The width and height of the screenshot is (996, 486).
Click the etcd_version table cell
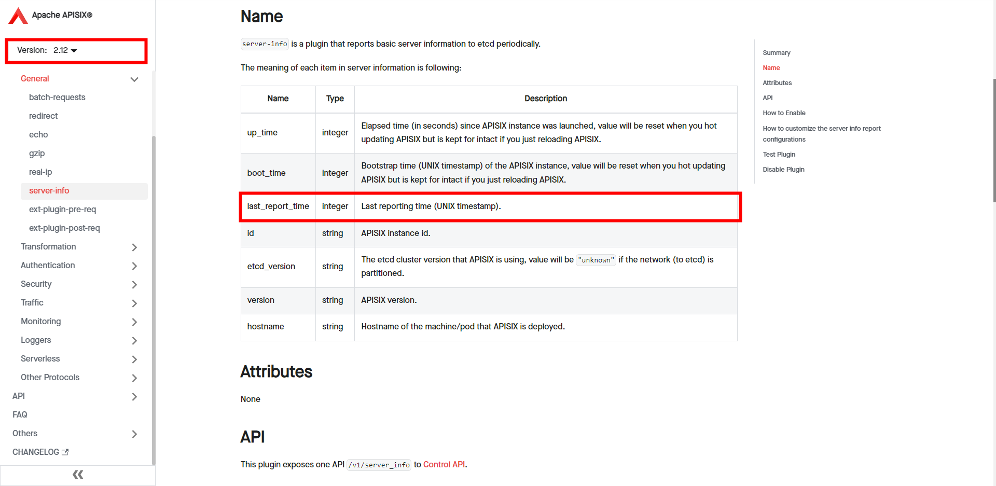278,267
